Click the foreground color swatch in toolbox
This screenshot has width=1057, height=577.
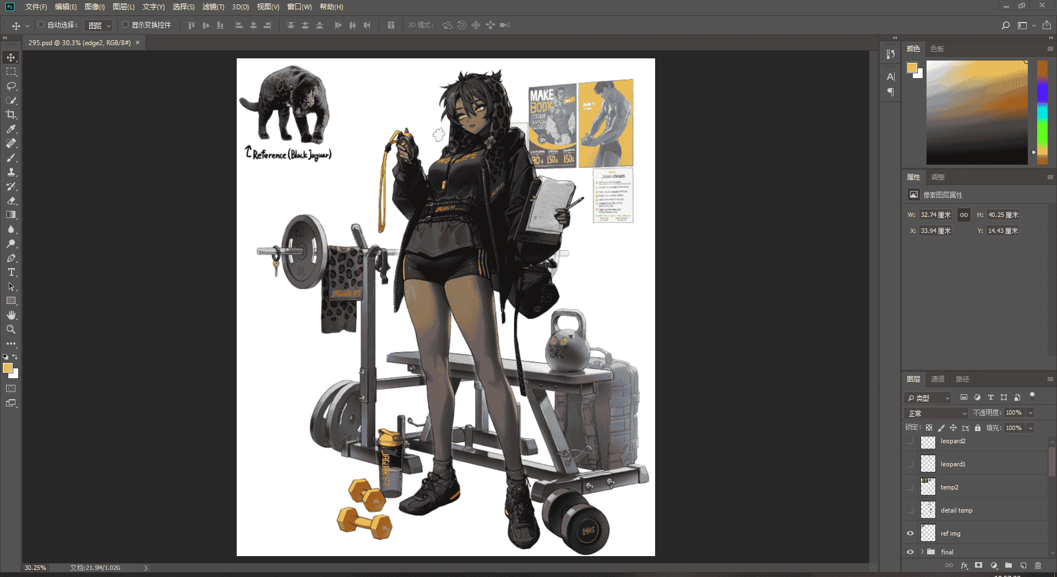(8, 368)
